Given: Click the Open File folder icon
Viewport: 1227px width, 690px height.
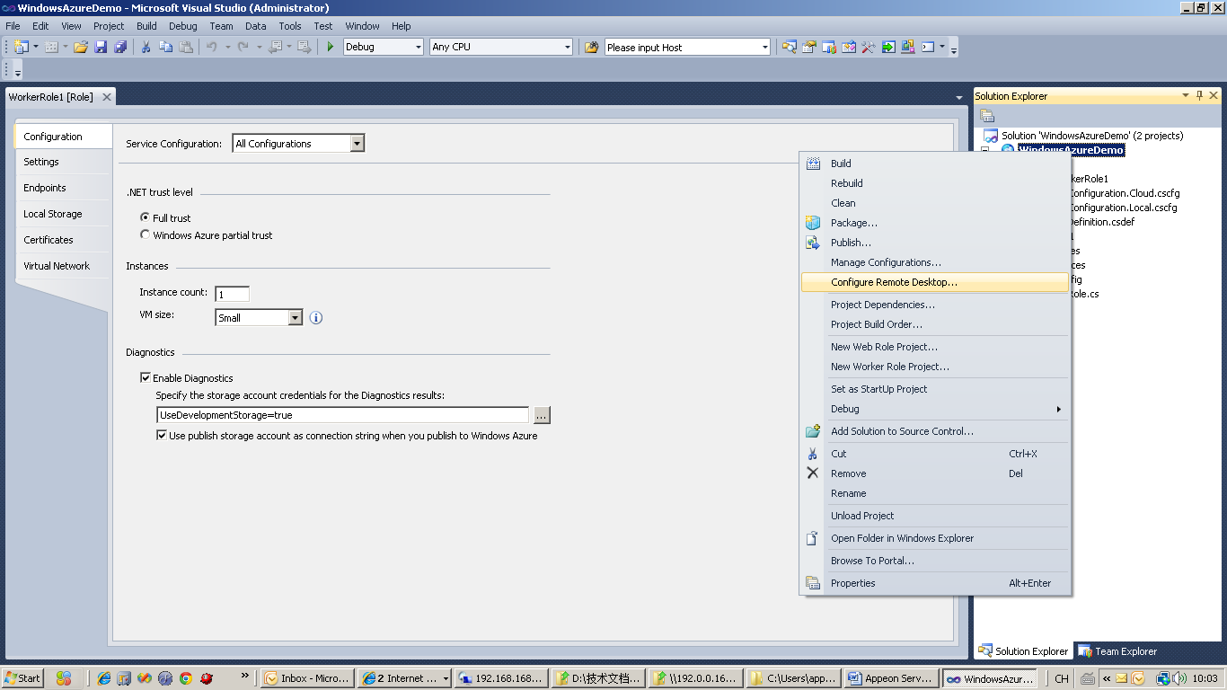Looking at the screenshot, I should pos(81,47).
